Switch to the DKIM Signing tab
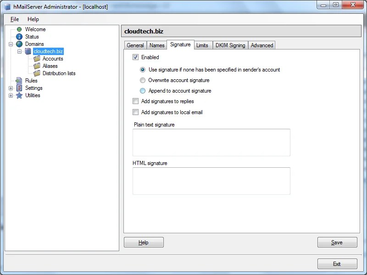The height and width of the screenshot is (275, 367). tap(230, 45)
